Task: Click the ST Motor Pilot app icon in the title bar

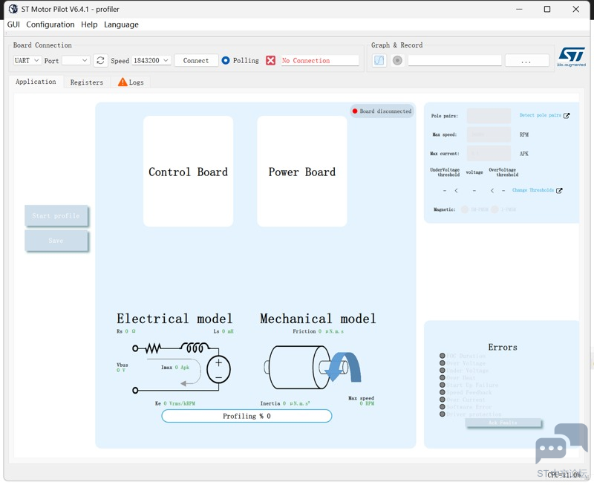Action: (x=13, y=9)
